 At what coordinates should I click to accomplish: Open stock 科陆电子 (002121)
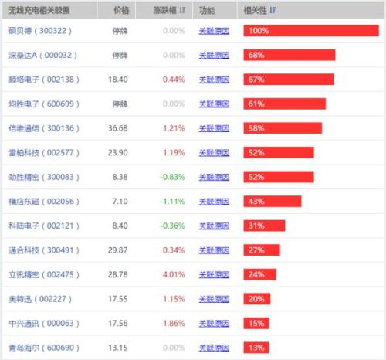point(44,226)
